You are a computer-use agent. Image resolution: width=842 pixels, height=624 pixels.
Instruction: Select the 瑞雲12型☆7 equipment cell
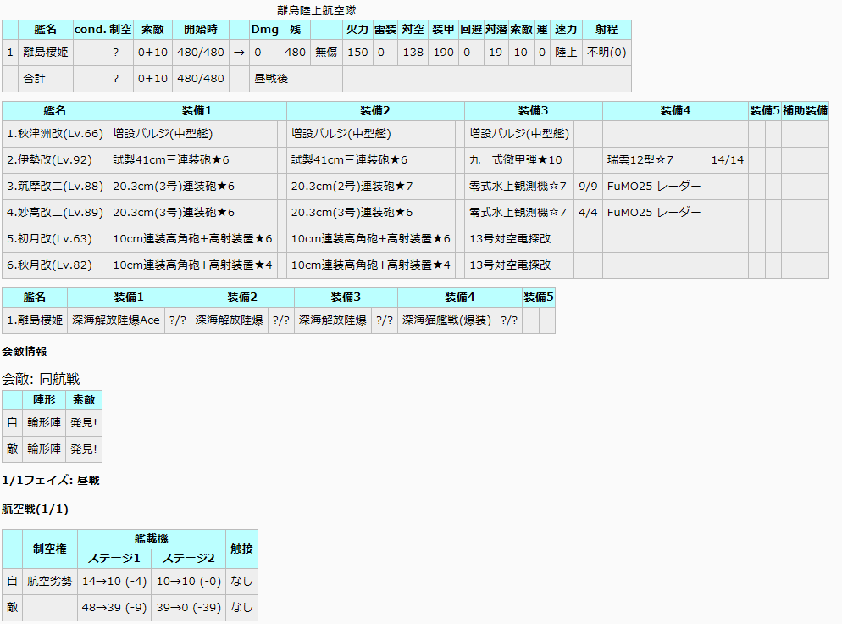pos(640,160)
